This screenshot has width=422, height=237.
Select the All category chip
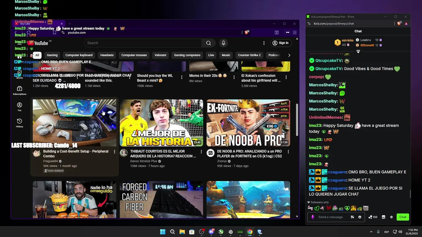click(37, 55)
